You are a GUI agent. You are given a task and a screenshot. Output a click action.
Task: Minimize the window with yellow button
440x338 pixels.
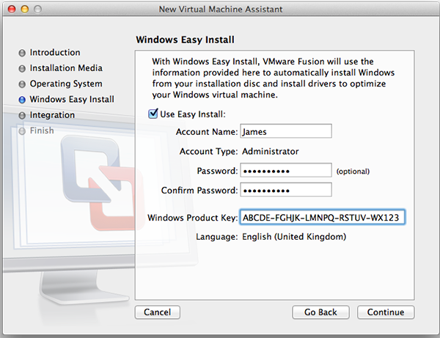25,10
